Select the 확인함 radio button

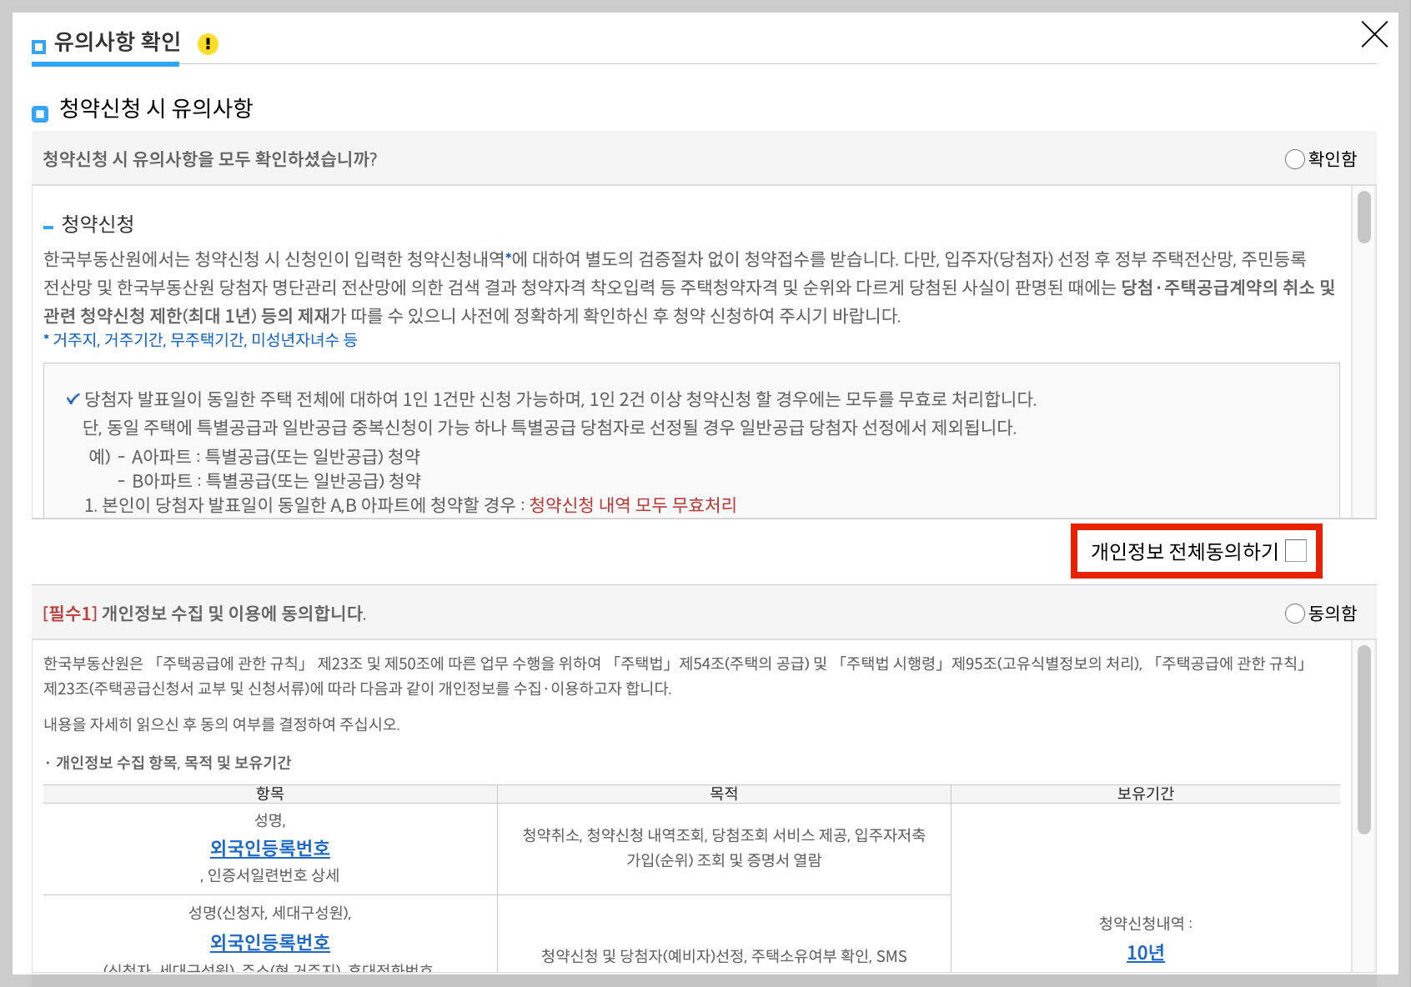(x=1294, y=159)
